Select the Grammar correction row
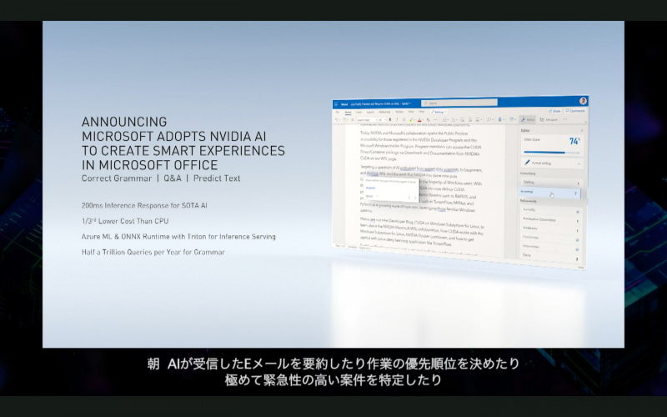 [549, 193]
